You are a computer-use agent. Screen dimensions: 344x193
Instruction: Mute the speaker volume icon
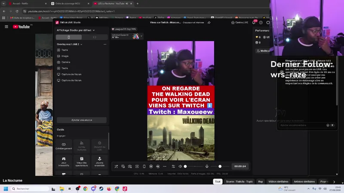(x=180, y=166)
